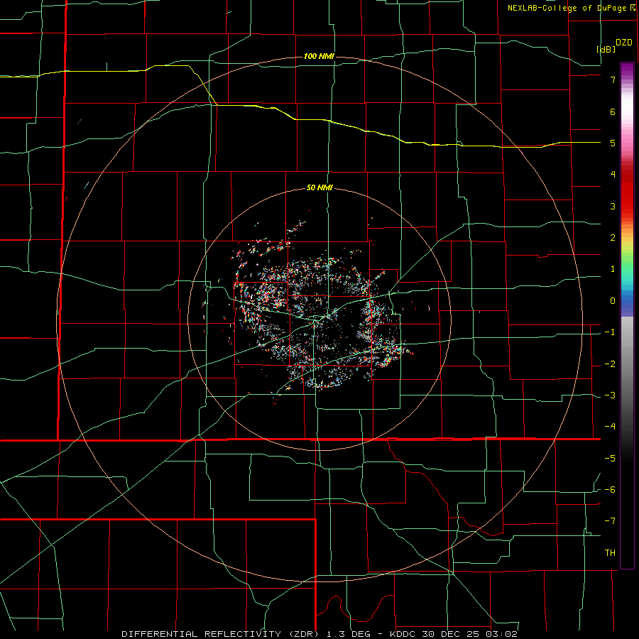Click the 4 value on the ZDR colorbar
The height and width of the screenshot is (639, 639).
coord(613,175)
